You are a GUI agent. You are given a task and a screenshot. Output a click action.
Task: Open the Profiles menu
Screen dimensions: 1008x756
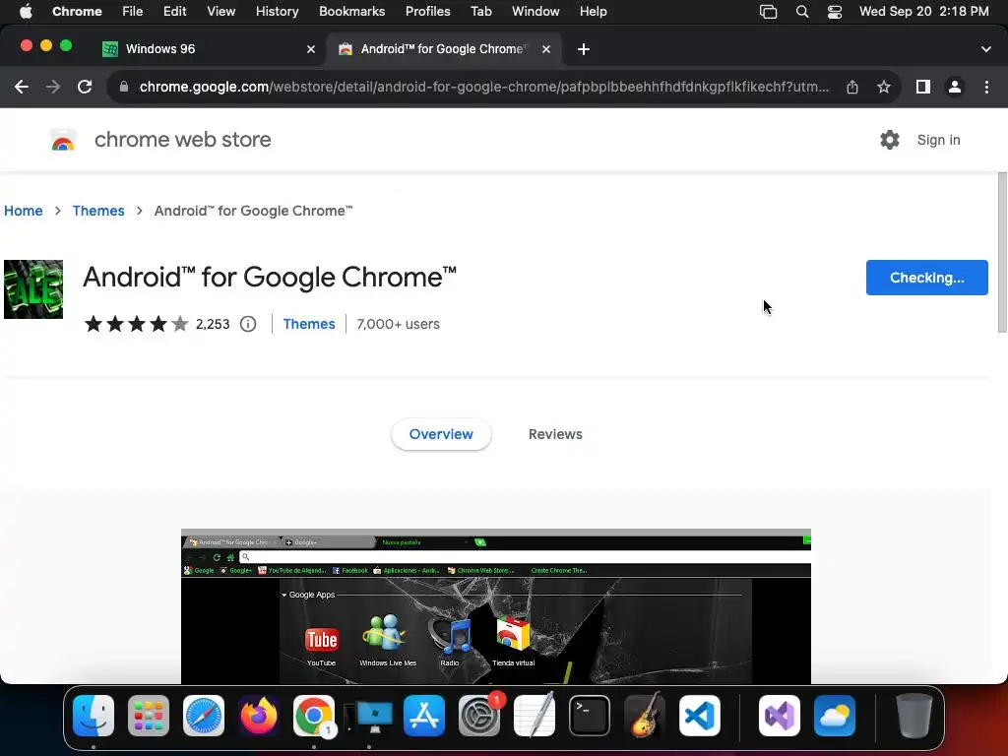coord(427,12)
